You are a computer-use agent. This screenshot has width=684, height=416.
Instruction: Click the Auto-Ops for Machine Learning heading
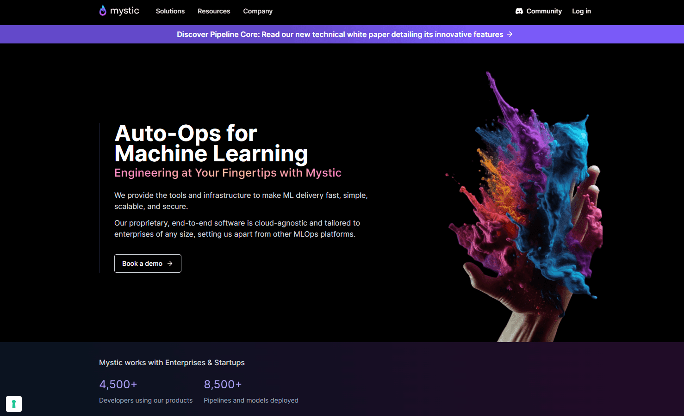point(211,143)
